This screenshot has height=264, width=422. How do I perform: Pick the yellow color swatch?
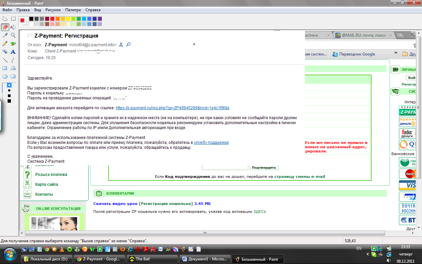pyautogui.click(x=68, y=19)
